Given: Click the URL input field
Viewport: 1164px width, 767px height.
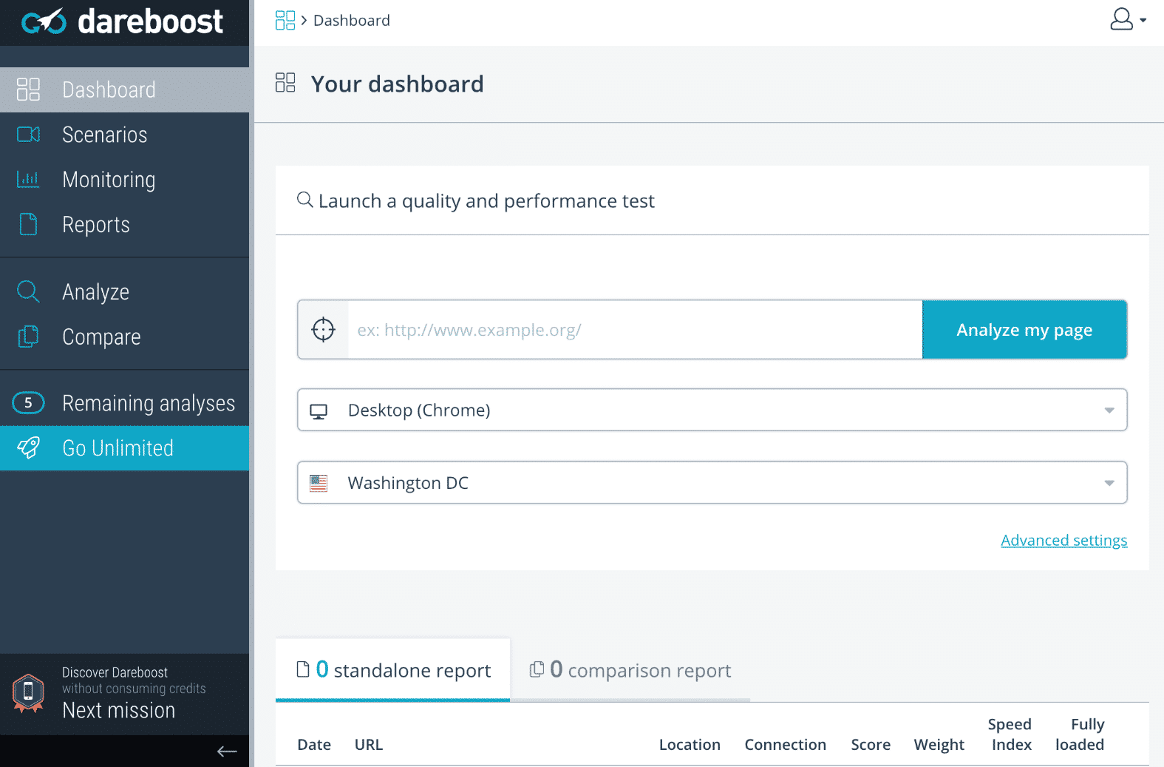Looking at the screenshot, I should click(x=634, y=330).
